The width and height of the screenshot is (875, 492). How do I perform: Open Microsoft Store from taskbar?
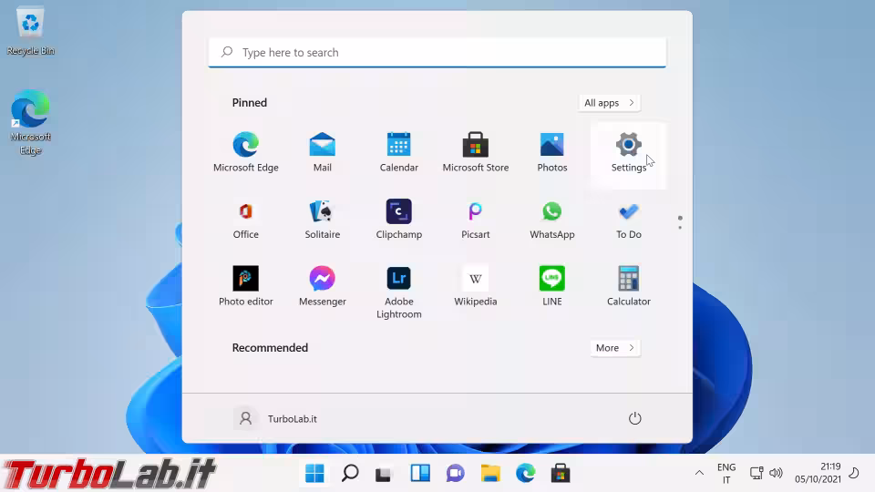tap(561, 473)
